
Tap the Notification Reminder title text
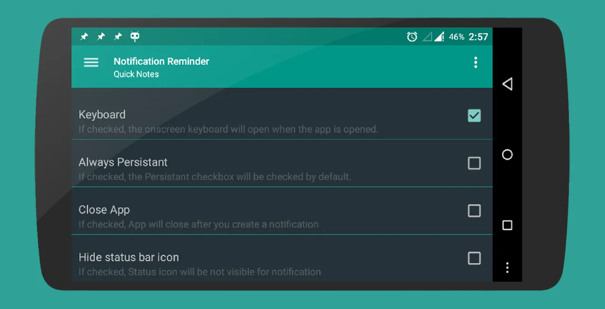pyautogui.click(x=161, y=61)
